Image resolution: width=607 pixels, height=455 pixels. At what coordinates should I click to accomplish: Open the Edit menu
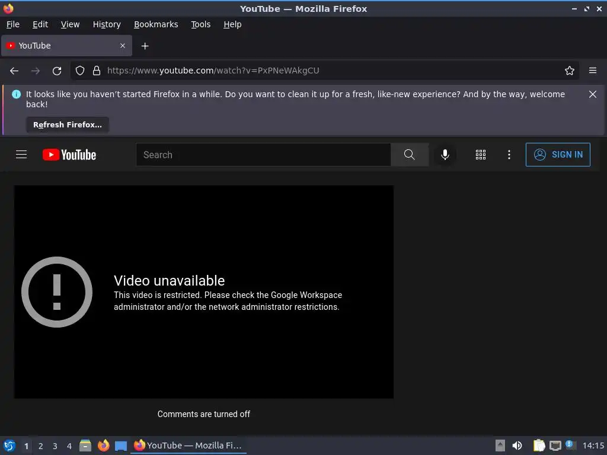click(40, 24)
